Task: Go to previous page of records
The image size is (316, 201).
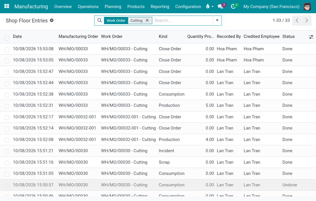Action: point(297,20)
